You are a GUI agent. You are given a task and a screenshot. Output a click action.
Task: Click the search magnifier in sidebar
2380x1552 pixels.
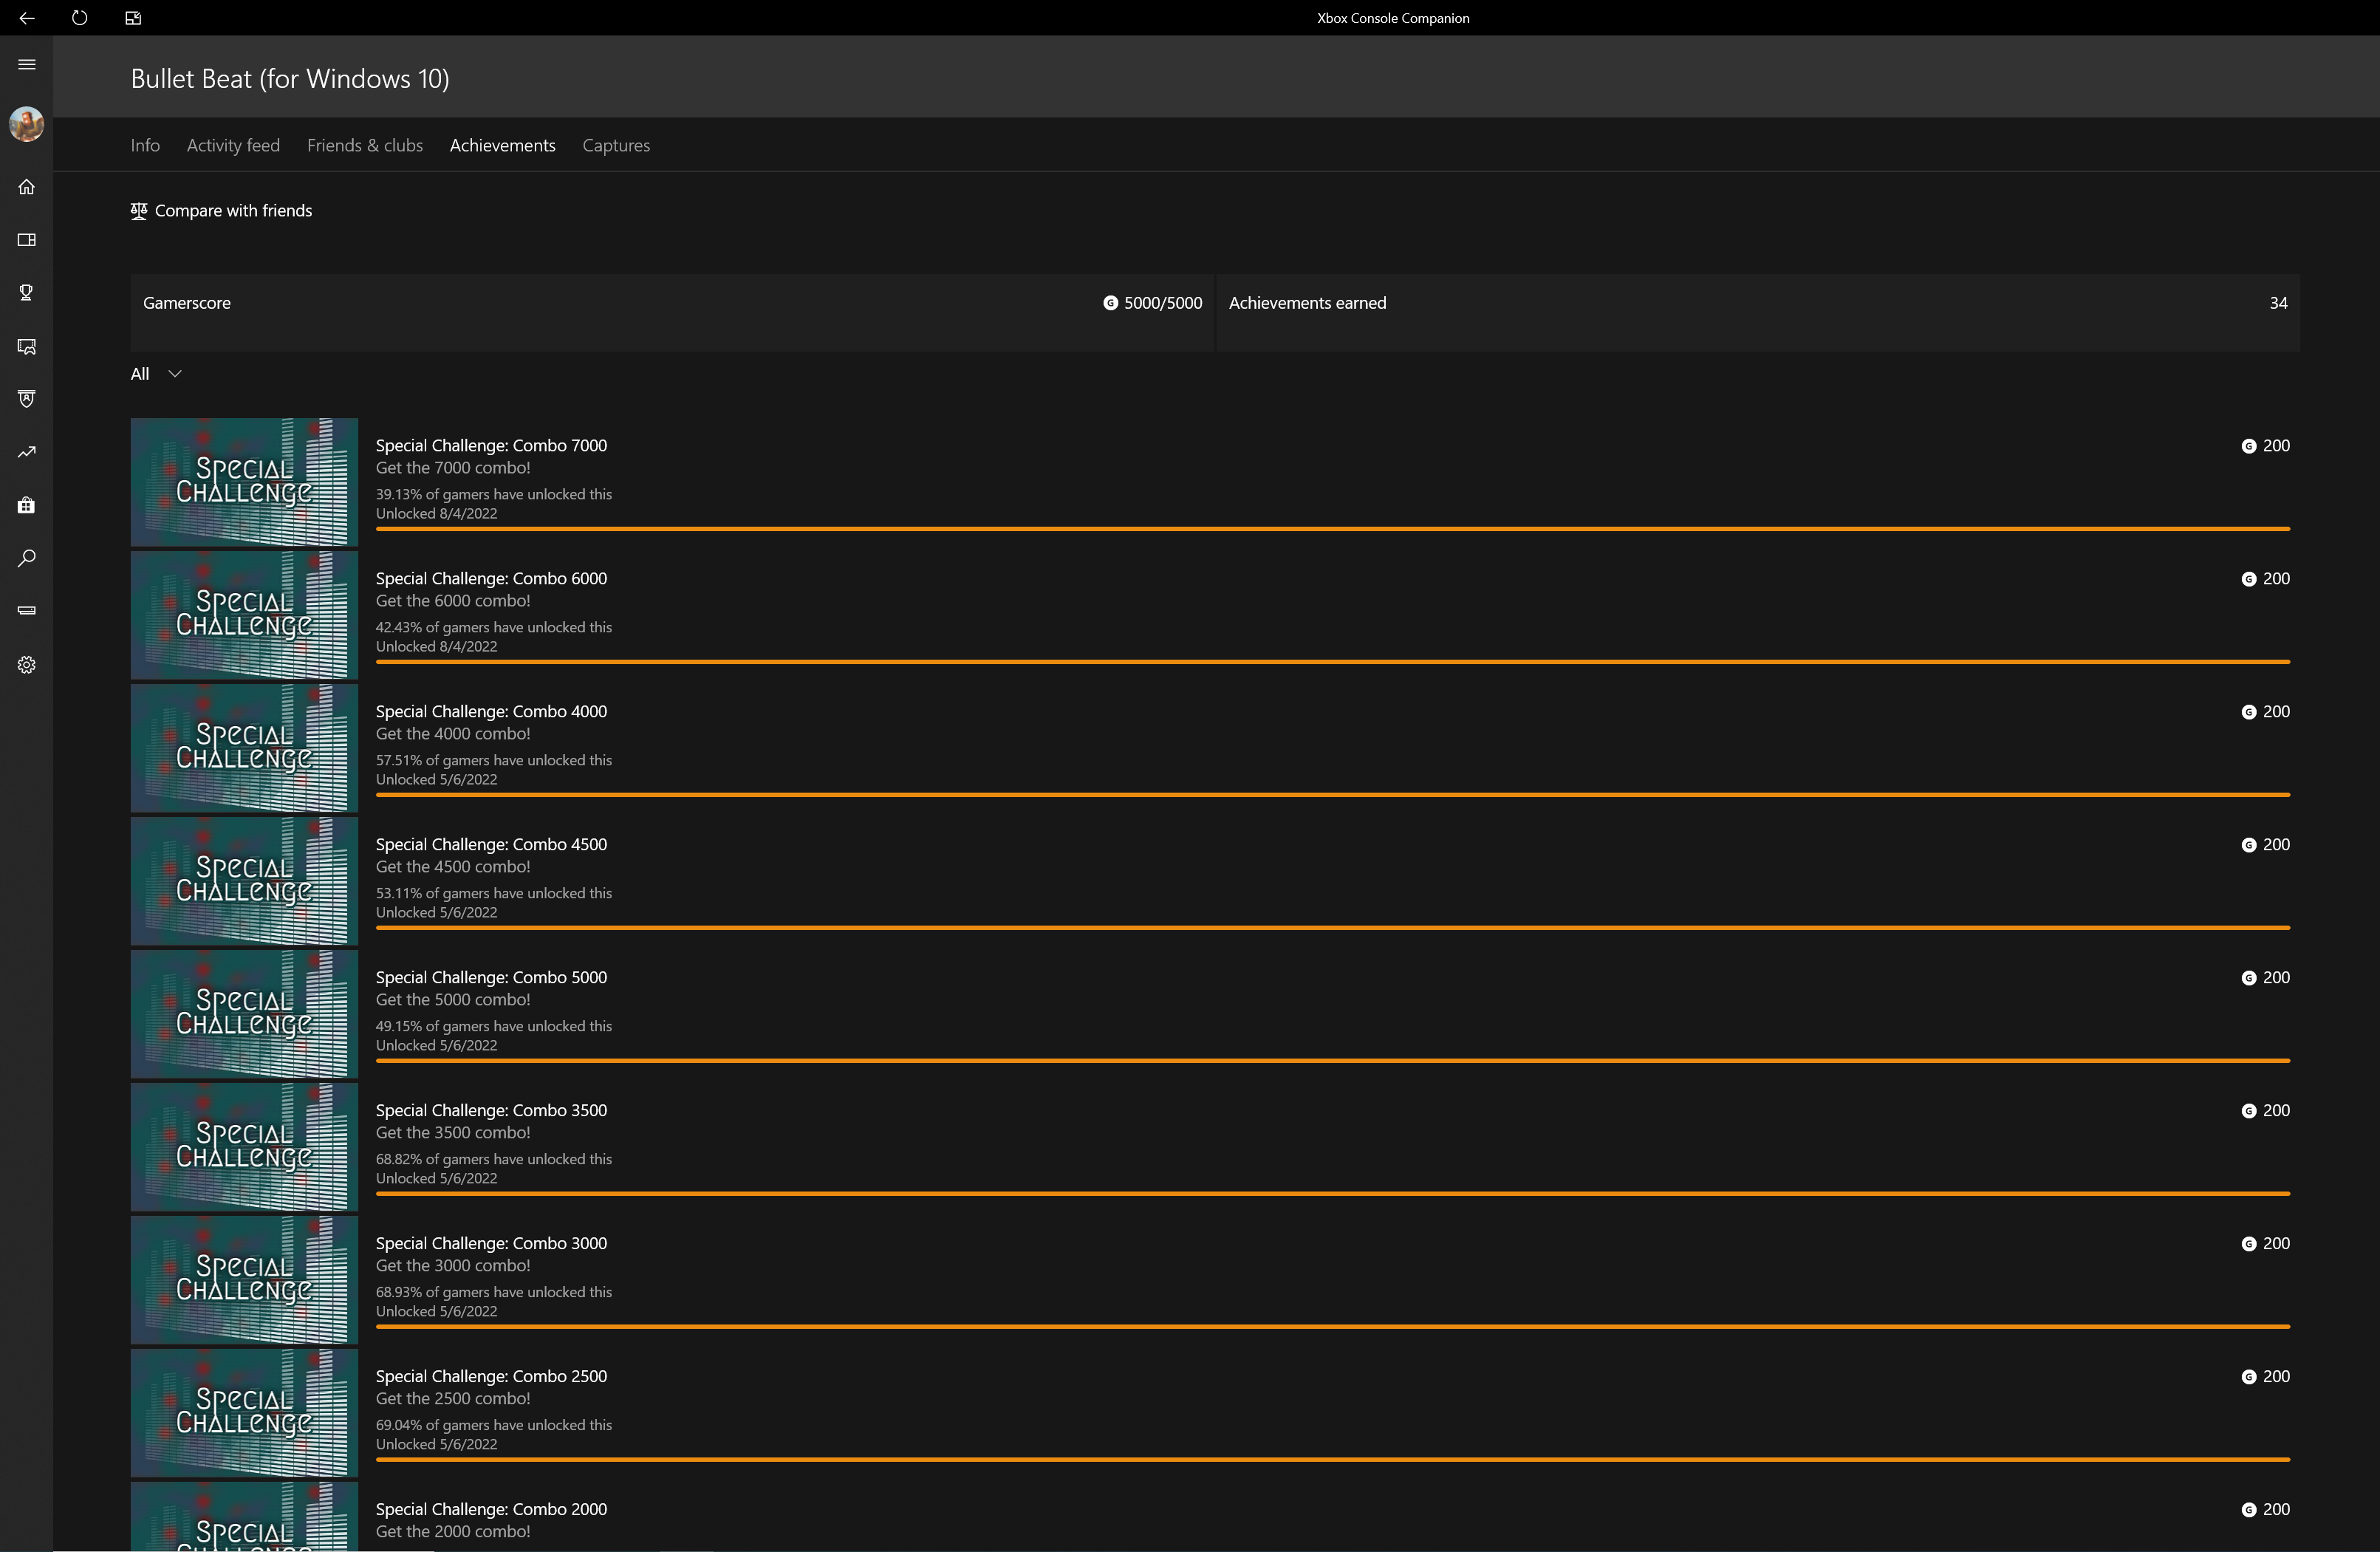(x=27, y=558)
